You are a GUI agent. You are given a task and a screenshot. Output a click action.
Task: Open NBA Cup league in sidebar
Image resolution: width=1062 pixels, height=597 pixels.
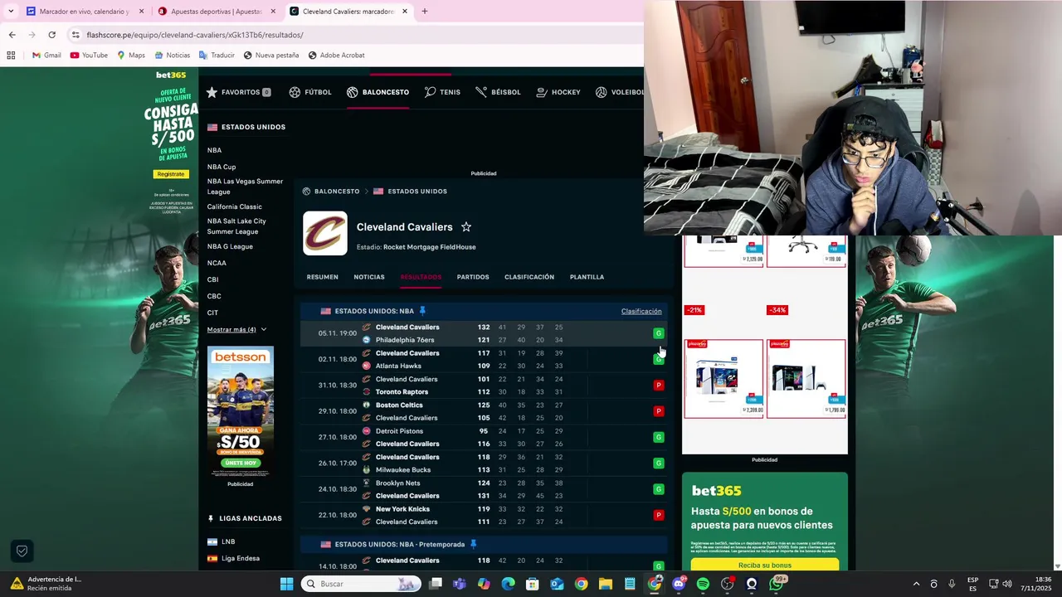point(222,167)
